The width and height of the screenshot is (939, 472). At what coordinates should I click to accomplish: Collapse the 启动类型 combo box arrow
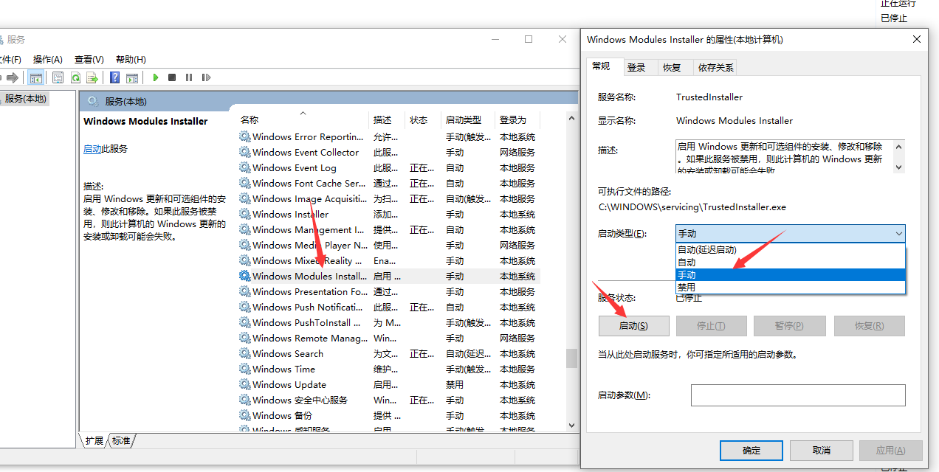[898, 234]
